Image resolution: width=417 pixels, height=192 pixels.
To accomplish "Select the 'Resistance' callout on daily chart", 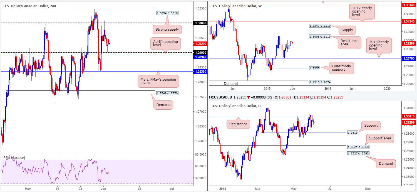I will click(239, 124).
